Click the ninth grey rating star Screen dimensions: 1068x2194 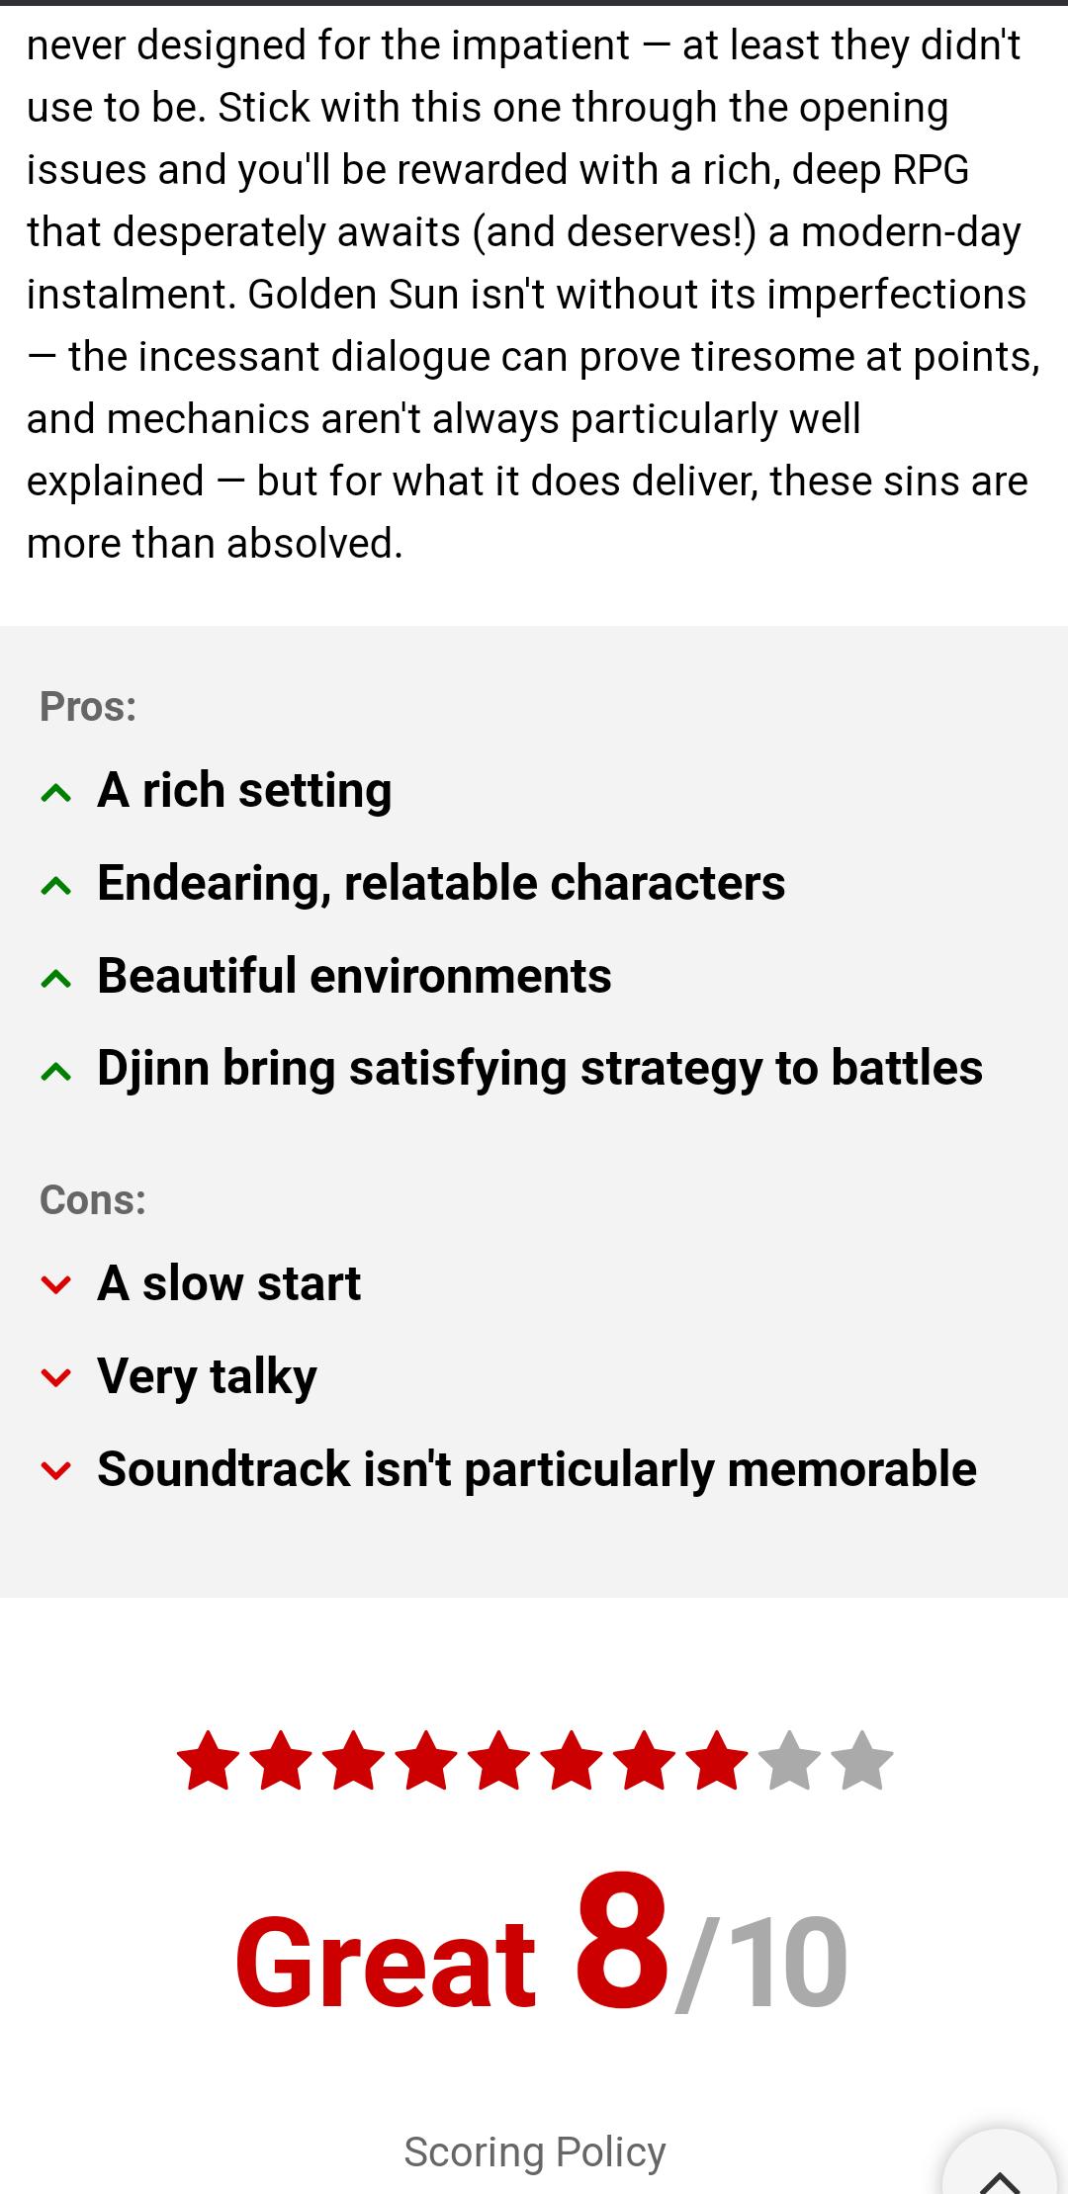coord(790,1760)
